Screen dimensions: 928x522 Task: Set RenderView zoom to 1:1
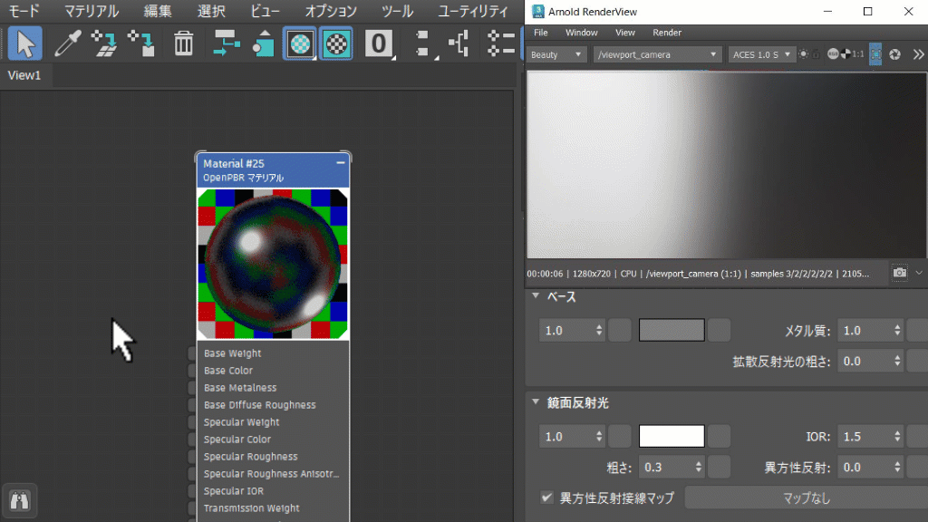(858, 54)
